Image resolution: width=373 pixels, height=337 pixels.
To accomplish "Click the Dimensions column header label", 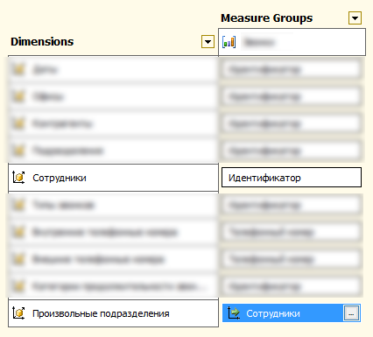I will point(42,42).
